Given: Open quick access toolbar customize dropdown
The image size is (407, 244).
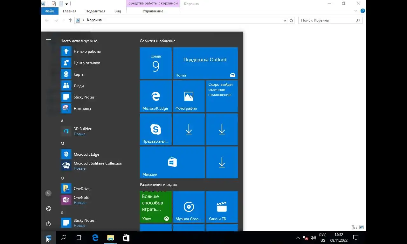Looking at the screenshot, I should pos(66,4).
